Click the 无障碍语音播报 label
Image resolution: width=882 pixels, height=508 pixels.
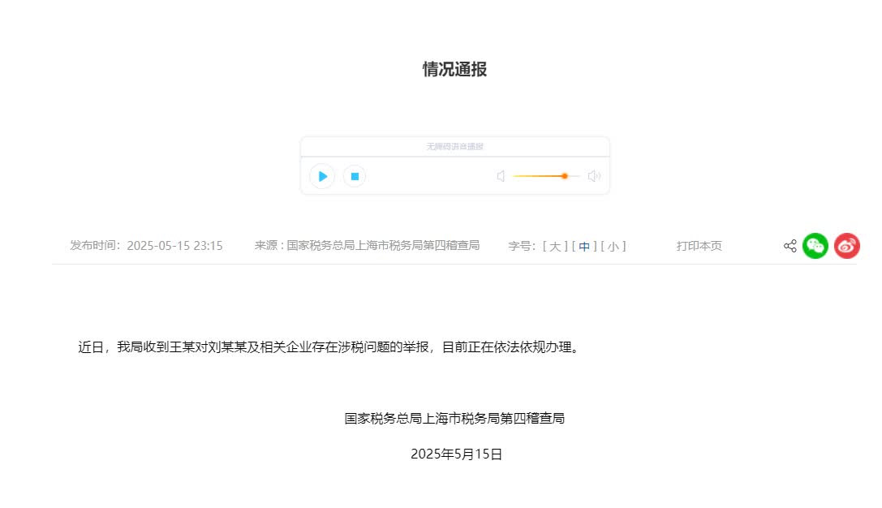coord(454,146)
